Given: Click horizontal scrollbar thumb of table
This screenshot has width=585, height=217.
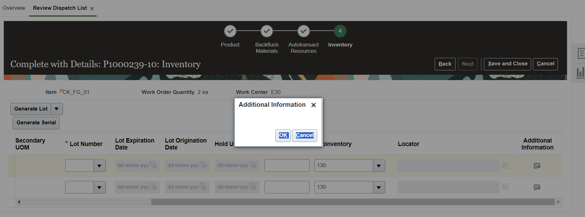Looking at the screenshot, I should pyautogui.click(x=353, y=202).
